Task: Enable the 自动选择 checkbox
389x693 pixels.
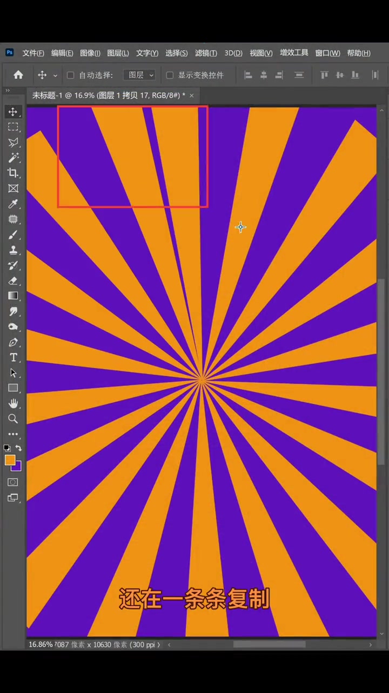Action: (70, 75)
